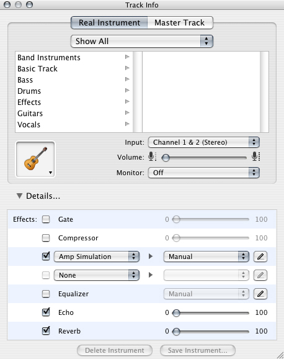The height and width of the screenshot is (359, 284).
Task: Click the pencil edit icon for Equalizer
Action: coord(260,294)
